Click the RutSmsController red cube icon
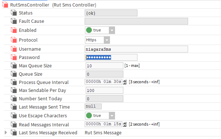Viewport: 221px width, 139px height. tap(5, 5)
